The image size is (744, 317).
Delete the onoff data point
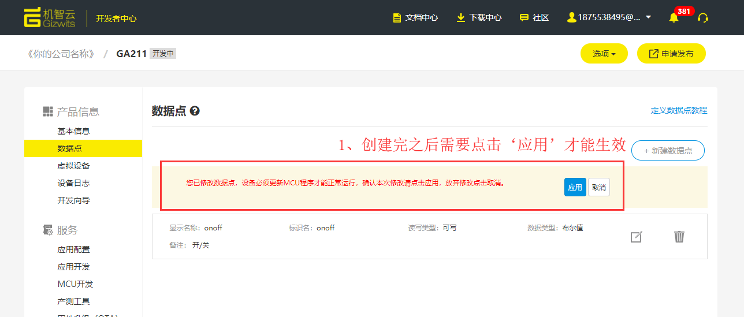pyautogui.click(x=679, y=237)
